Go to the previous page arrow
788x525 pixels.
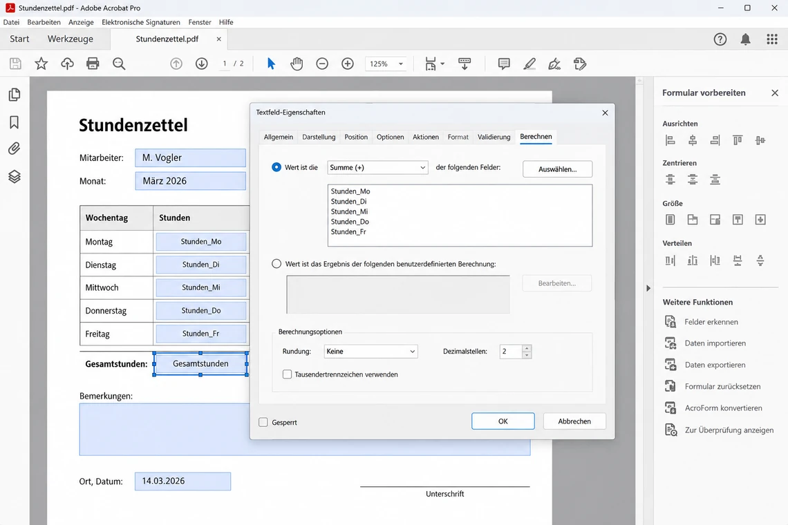coord(176,64)
